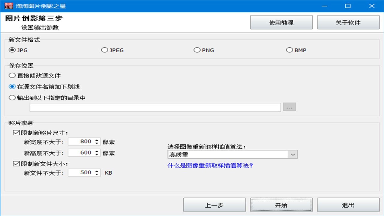Image resolution: width=384 pixels, height=216 pixels.
Task: Go back with the 上一步 button
Action: [214, 205]
